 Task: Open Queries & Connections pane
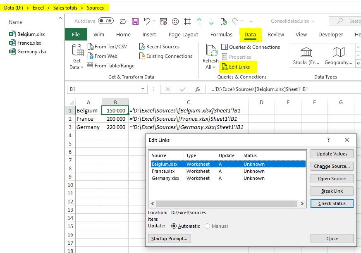tap(251, 47)
